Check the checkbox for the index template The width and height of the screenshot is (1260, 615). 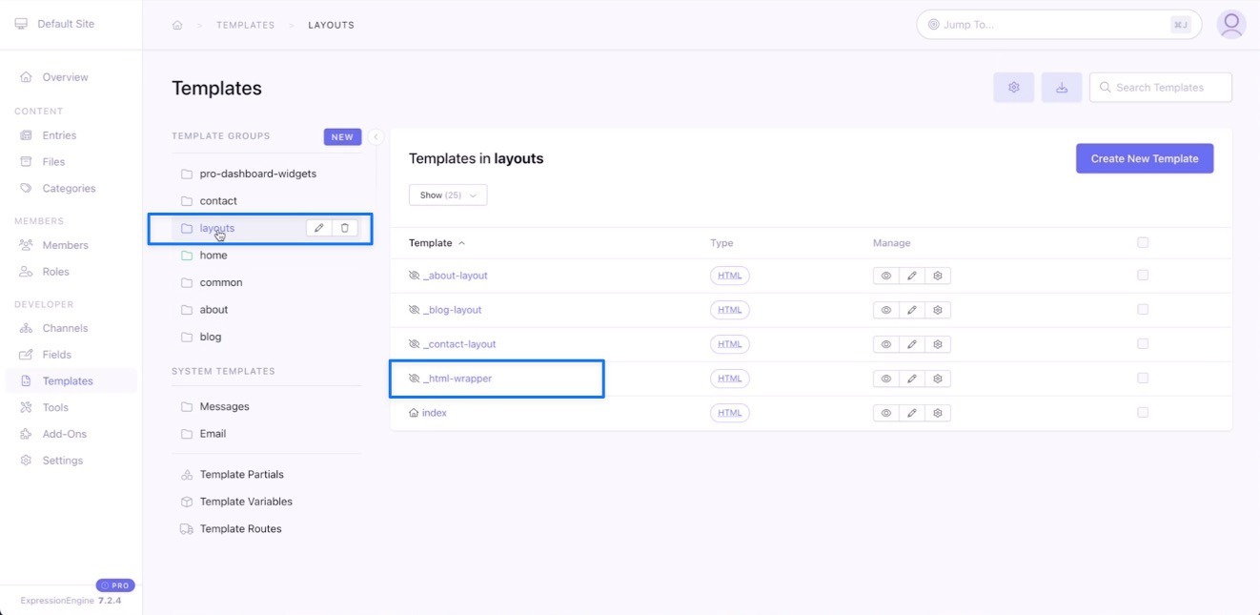tap(1143, 412)
